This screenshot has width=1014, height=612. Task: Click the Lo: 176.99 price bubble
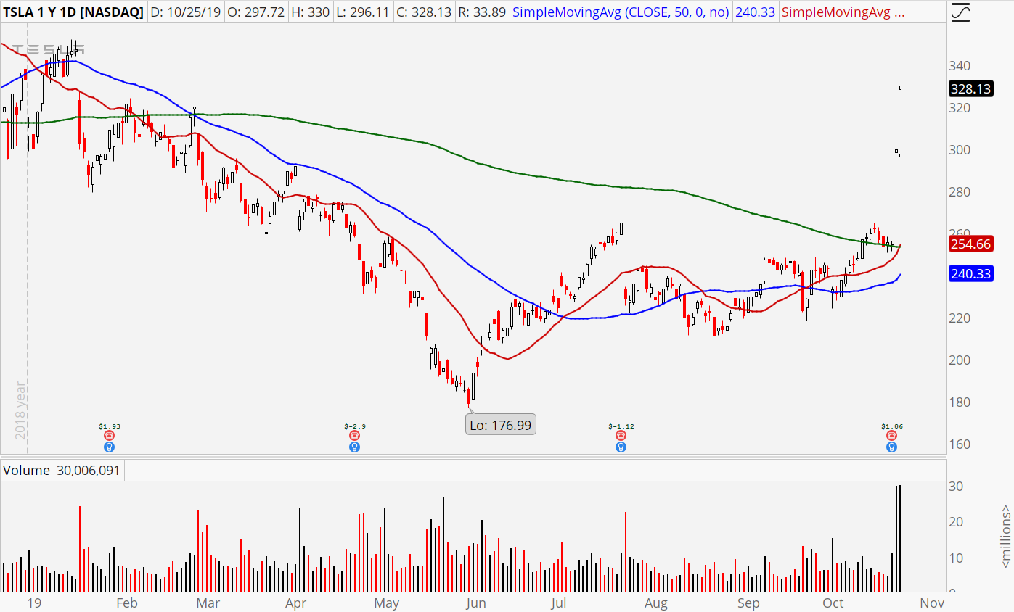pyautogui.click(x=502, y=425)
